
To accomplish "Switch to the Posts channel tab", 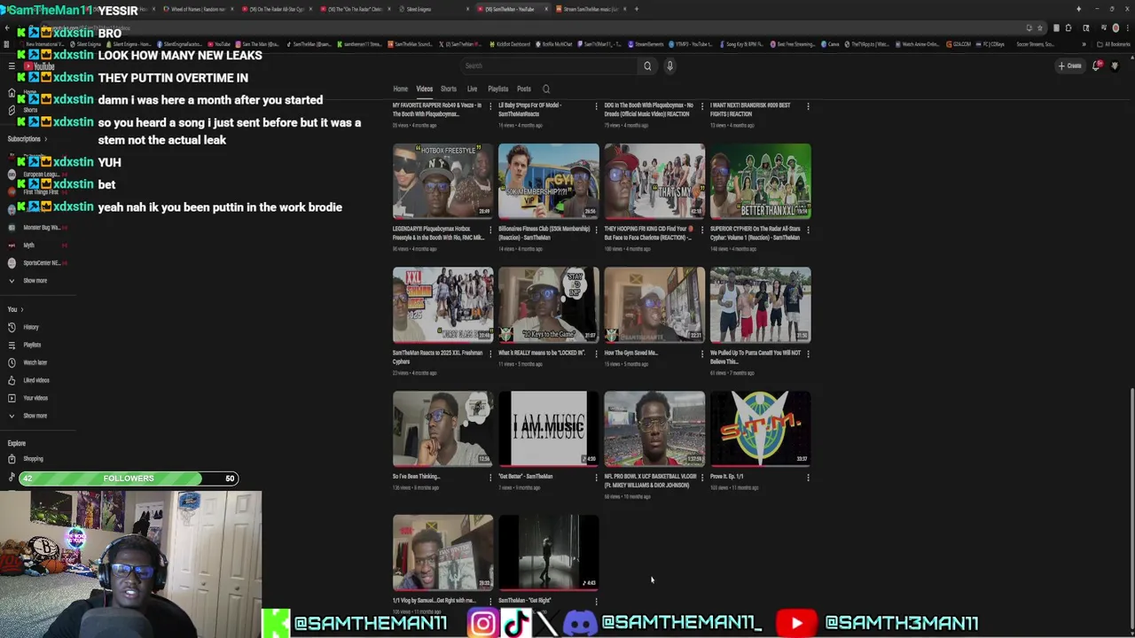I will click(524, 89).
